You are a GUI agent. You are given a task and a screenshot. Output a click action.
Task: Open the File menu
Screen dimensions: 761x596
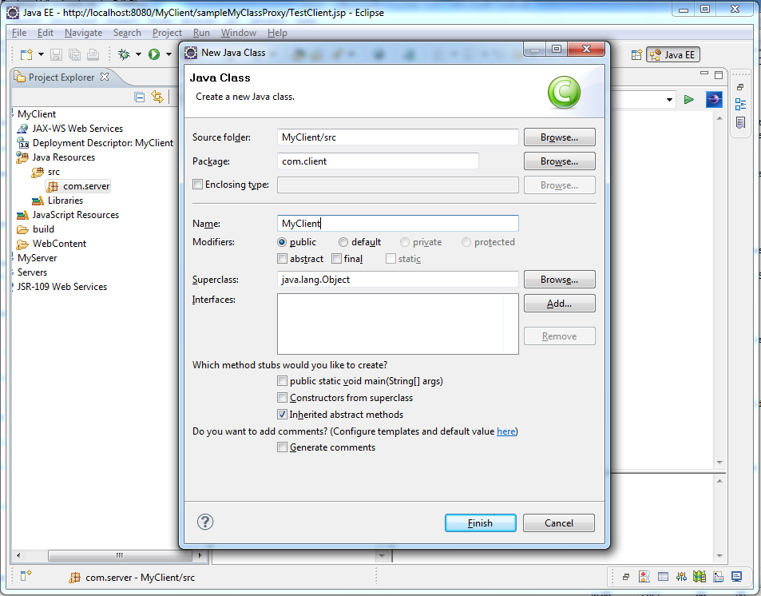pyautogui.click(x=19, y=33)
